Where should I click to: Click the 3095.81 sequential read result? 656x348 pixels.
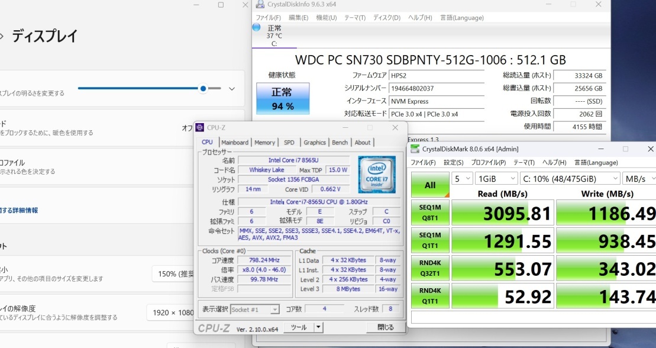[503, 212]
